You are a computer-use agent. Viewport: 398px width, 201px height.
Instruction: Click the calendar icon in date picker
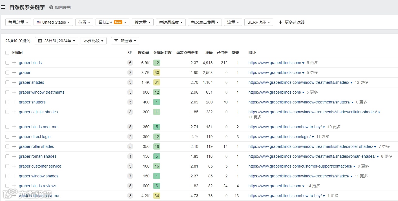pos(40,41)
